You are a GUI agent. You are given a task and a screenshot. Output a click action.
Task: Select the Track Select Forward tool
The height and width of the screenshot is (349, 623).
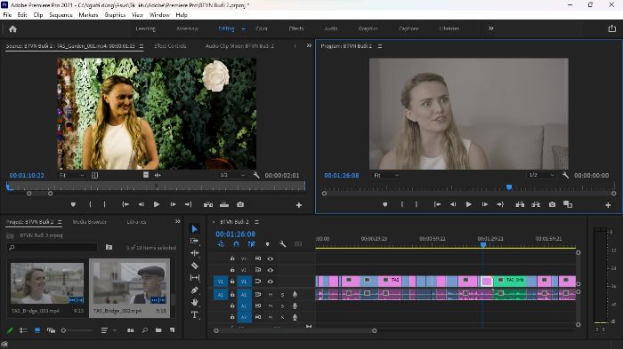[x=195, y=241]
